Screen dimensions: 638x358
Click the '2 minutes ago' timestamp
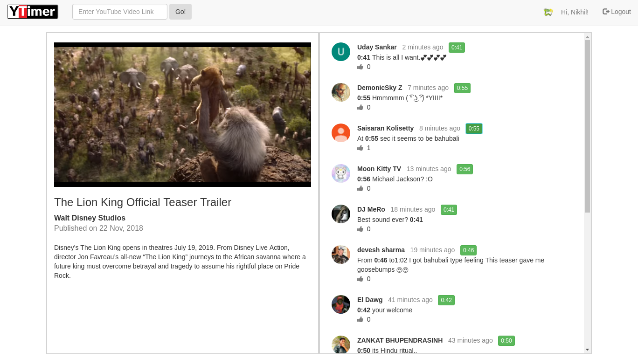point(423,47)
